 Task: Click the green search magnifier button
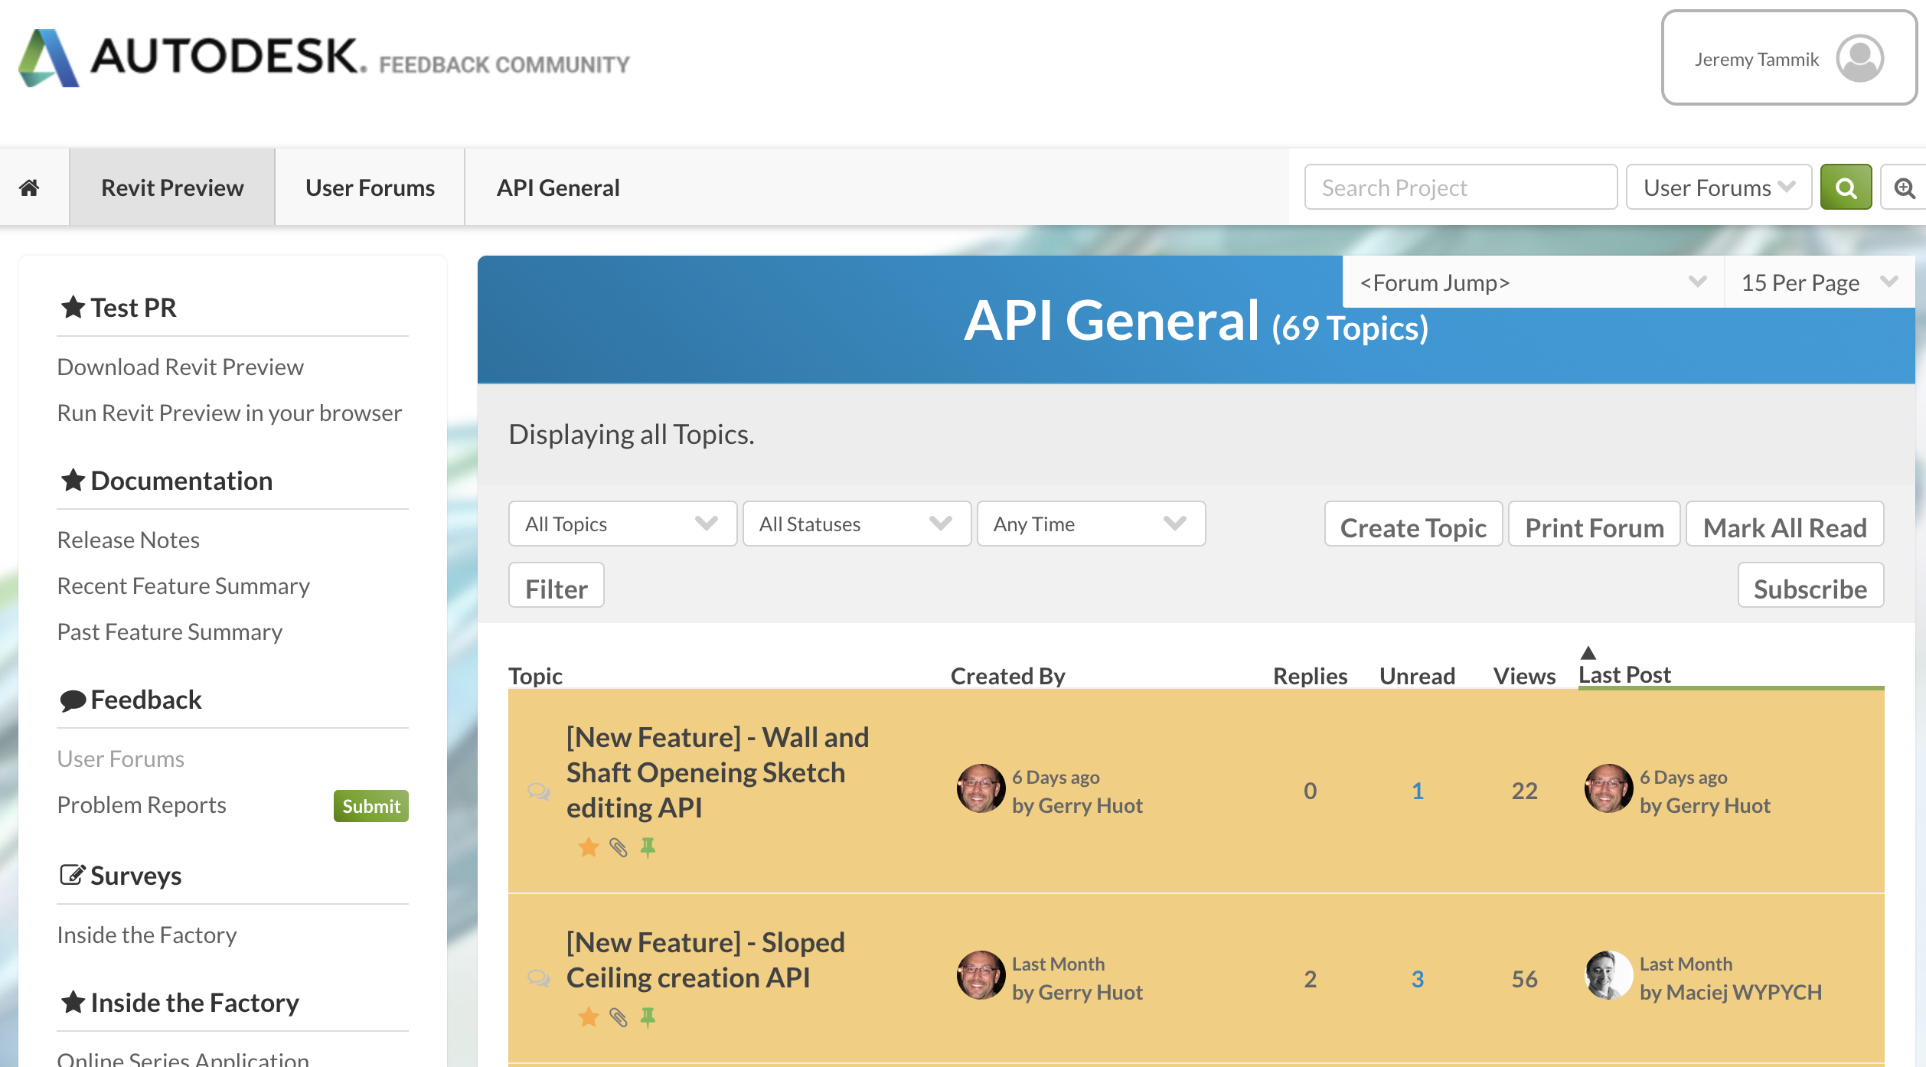coord(1846,187)
